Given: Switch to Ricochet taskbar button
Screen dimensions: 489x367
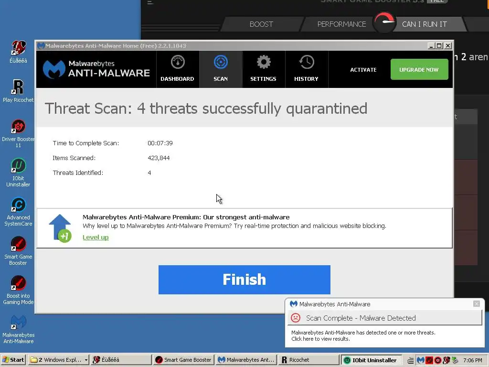Looking at the screenshot, I should click(x=308, y=360).
